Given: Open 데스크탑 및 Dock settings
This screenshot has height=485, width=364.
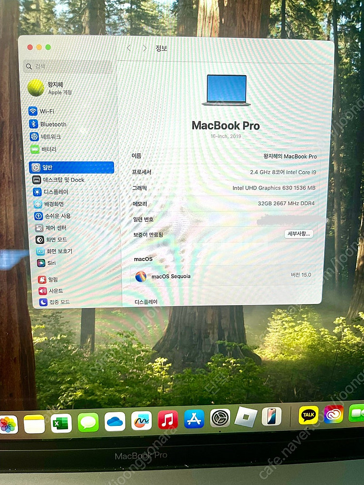Looking at the screenshot, I should [x=58, y=180].
